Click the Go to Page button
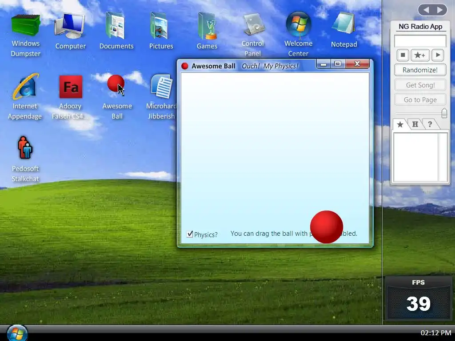This screenshot has height=341, width=455. 420,100
